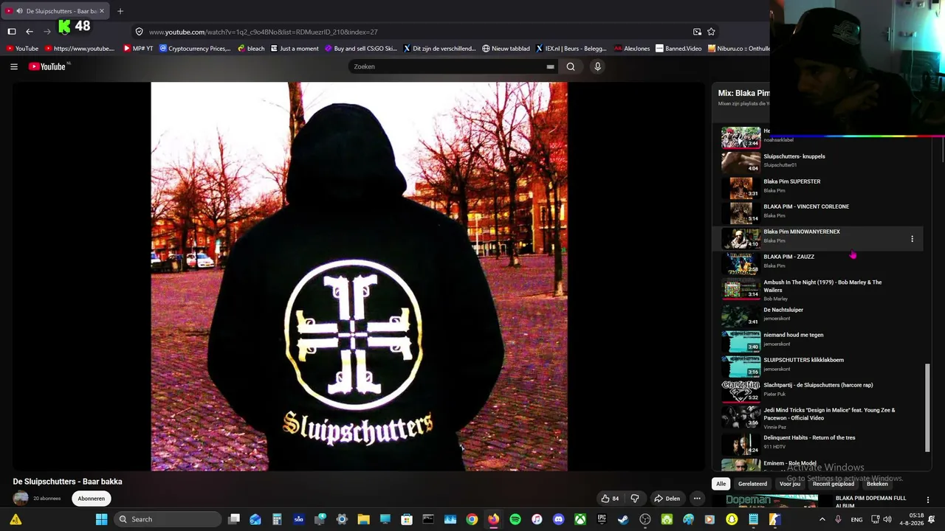Launch Spotify from the taskbar

[x=515, y=519]
